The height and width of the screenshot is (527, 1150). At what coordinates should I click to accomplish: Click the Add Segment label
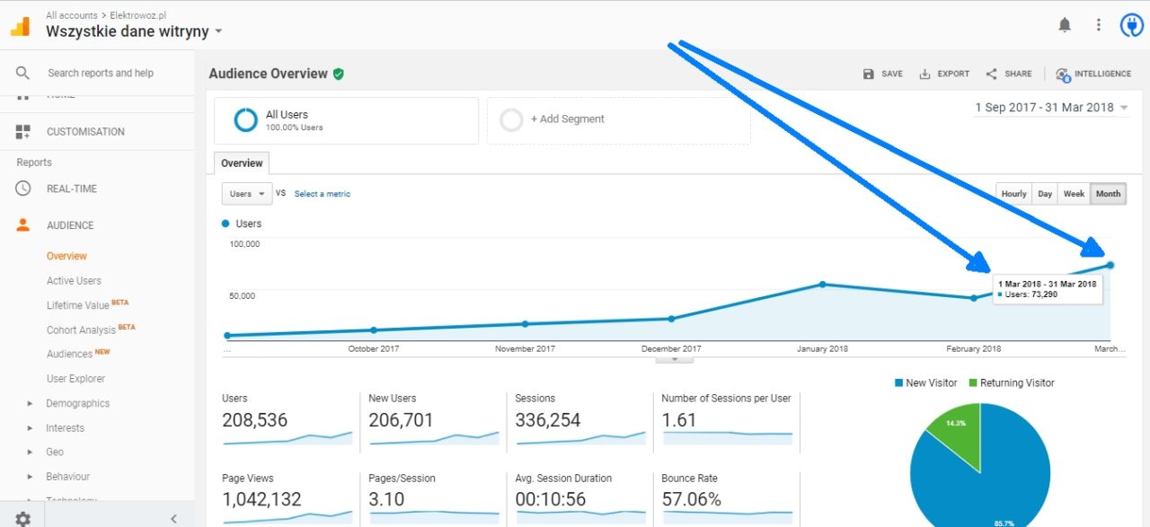pyautogui.click(x=567, y=119)
